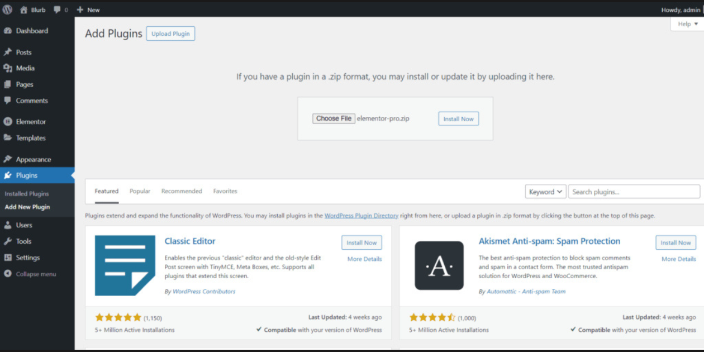Expand the Help panel

coord(688,24)
